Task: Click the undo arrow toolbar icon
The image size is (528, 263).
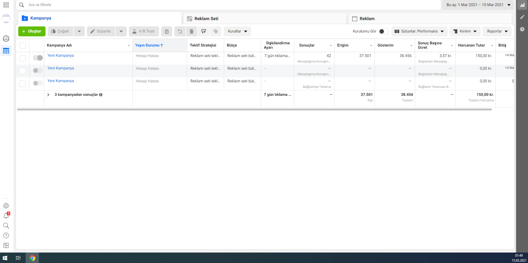Action: point(180,31)
